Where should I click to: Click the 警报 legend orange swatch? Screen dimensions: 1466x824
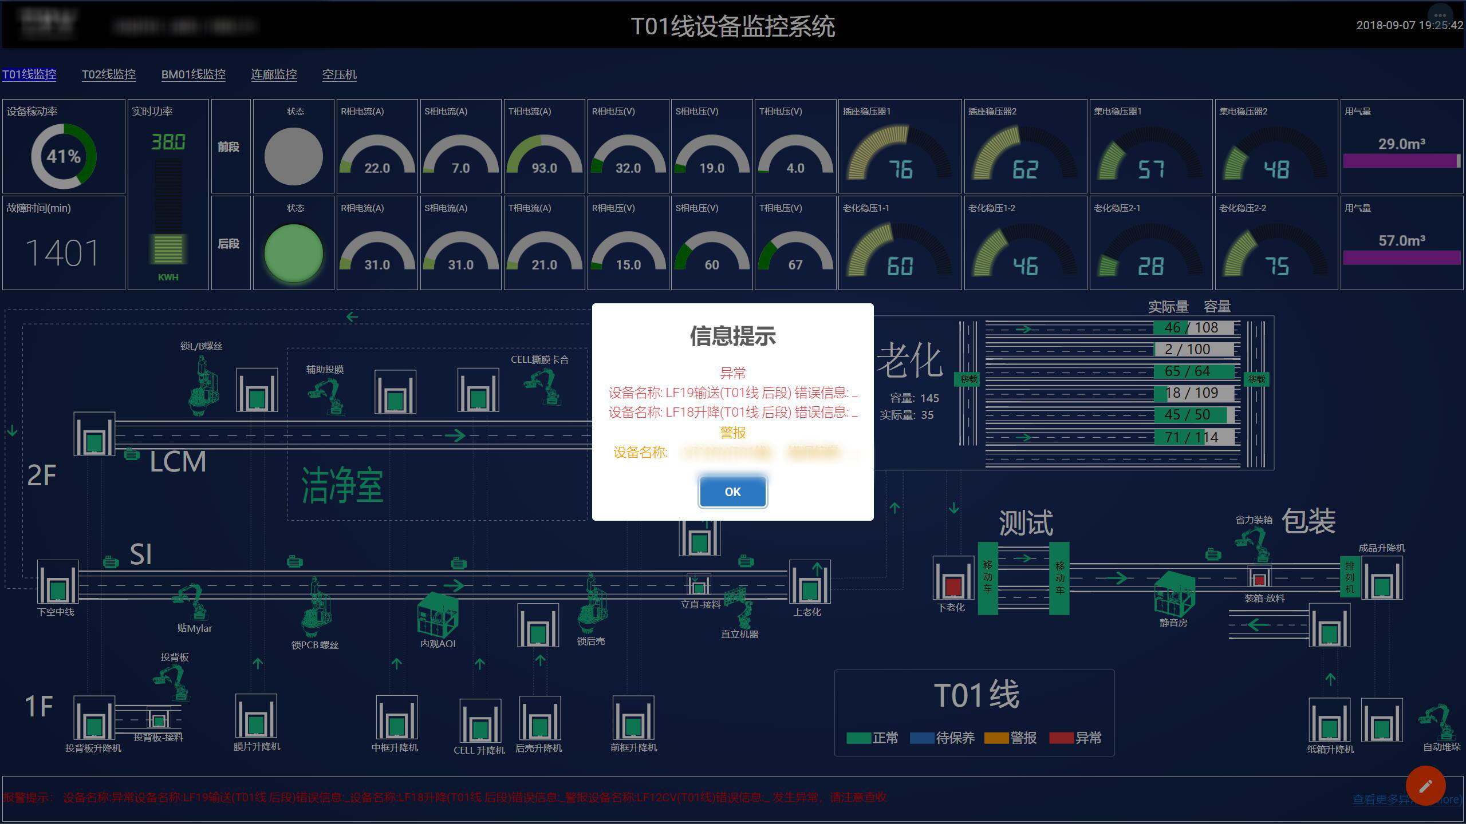pyautogui.click(x=996, y=738)
